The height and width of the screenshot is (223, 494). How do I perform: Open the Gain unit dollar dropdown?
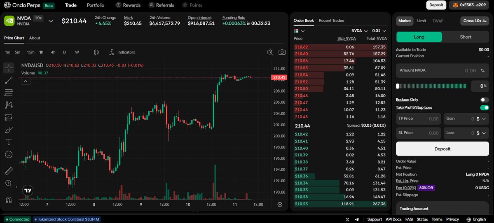[481, 118]
